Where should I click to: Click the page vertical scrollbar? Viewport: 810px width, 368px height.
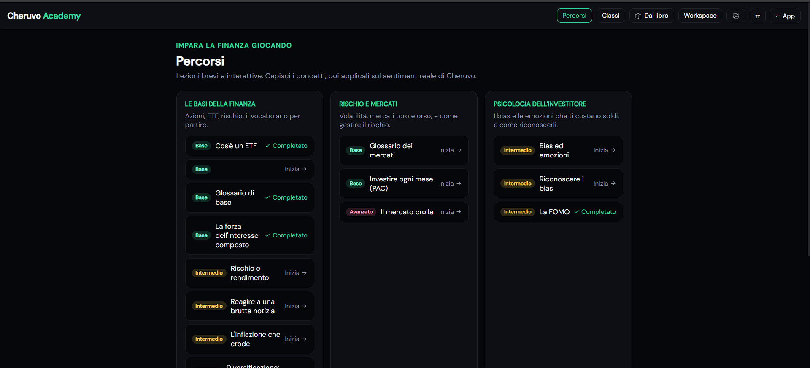coord(807,126)
